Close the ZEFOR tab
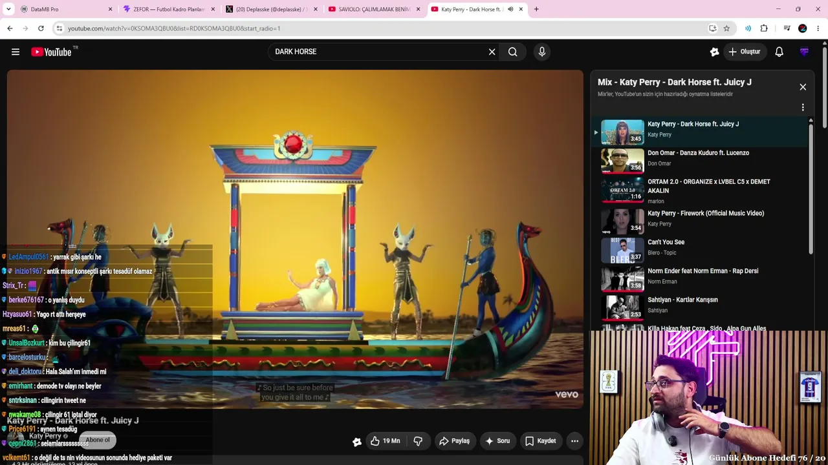Image resolution: width=828 pixels, height=465 pixels. [x=213, y=9]
